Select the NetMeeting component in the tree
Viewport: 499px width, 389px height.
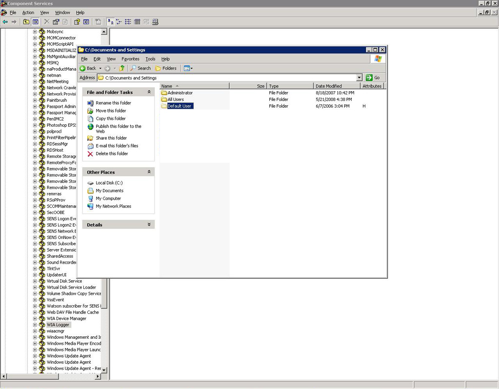(57, 81)
